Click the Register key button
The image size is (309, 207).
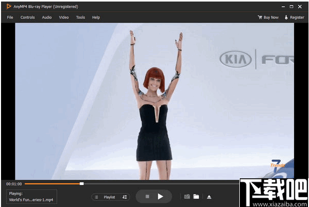294,17
